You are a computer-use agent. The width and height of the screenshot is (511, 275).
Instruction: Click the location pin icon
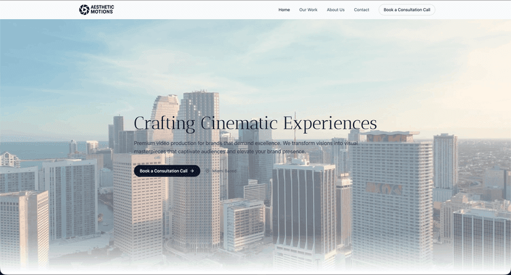tap(208, 171)
